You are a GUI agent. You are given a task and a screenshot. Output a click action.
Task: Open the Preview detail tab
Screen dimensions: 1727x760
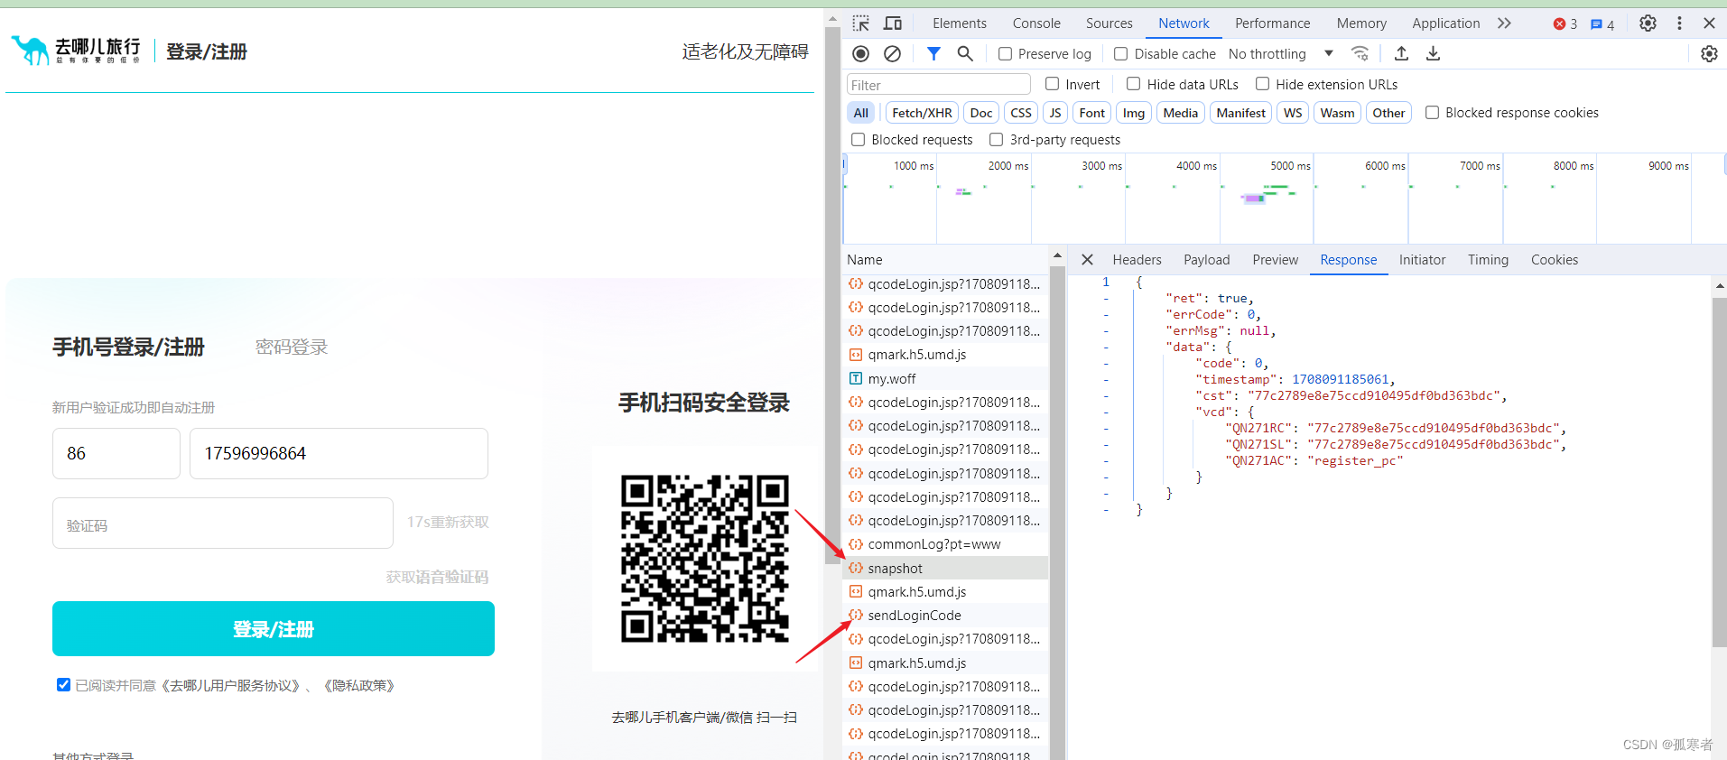pos(1275,260)
